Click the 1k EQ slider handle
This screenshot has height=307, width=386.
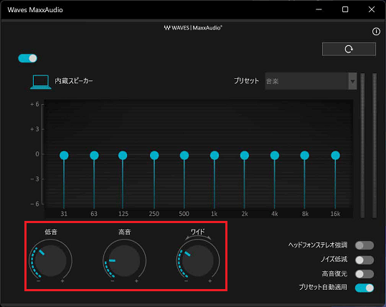coord(215,156)
